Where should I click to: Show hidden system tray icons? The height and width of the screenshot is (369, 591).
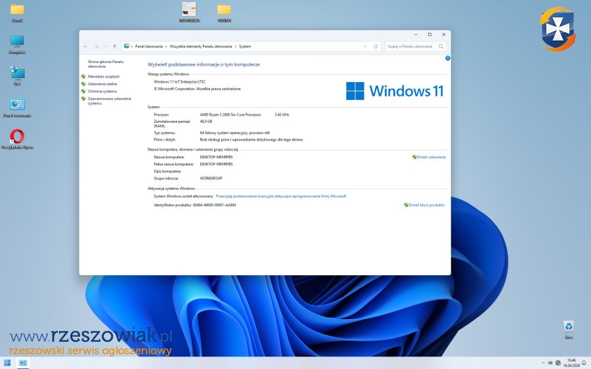542,362
